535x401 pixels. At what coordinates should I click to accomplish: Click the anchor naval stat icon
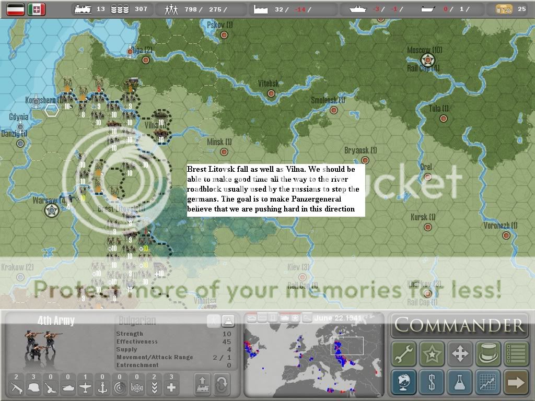tap(102, 388)
